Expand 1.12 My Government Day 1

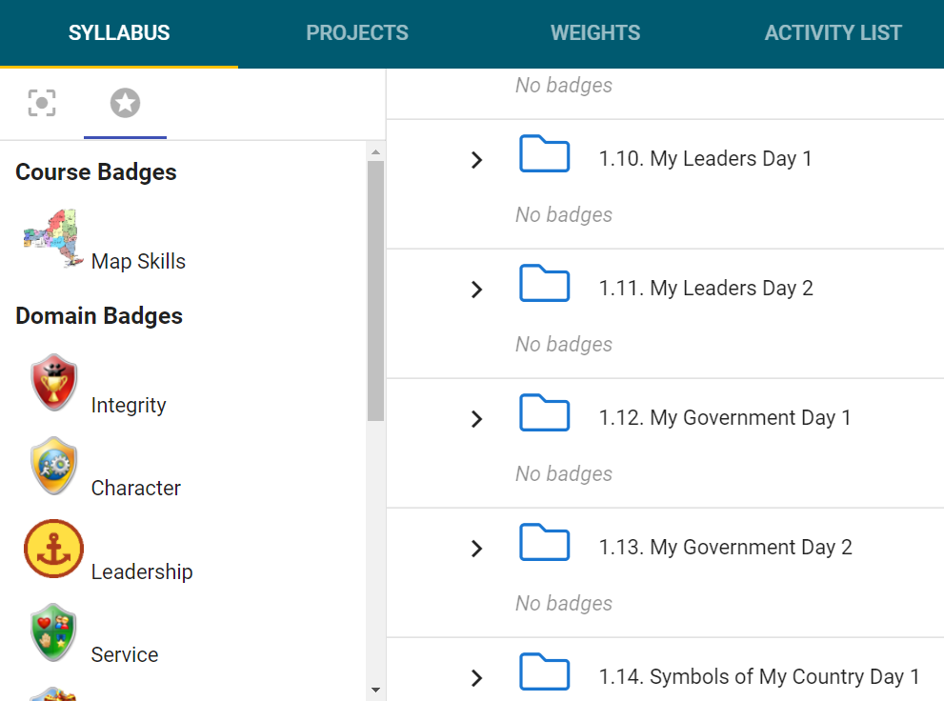pyautogui.click(x=477, y=419)
